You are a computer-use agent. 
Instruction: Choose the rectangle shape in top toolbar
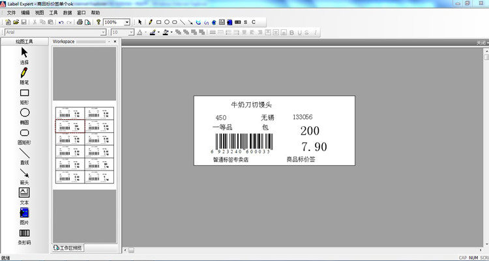coord(158,22)
